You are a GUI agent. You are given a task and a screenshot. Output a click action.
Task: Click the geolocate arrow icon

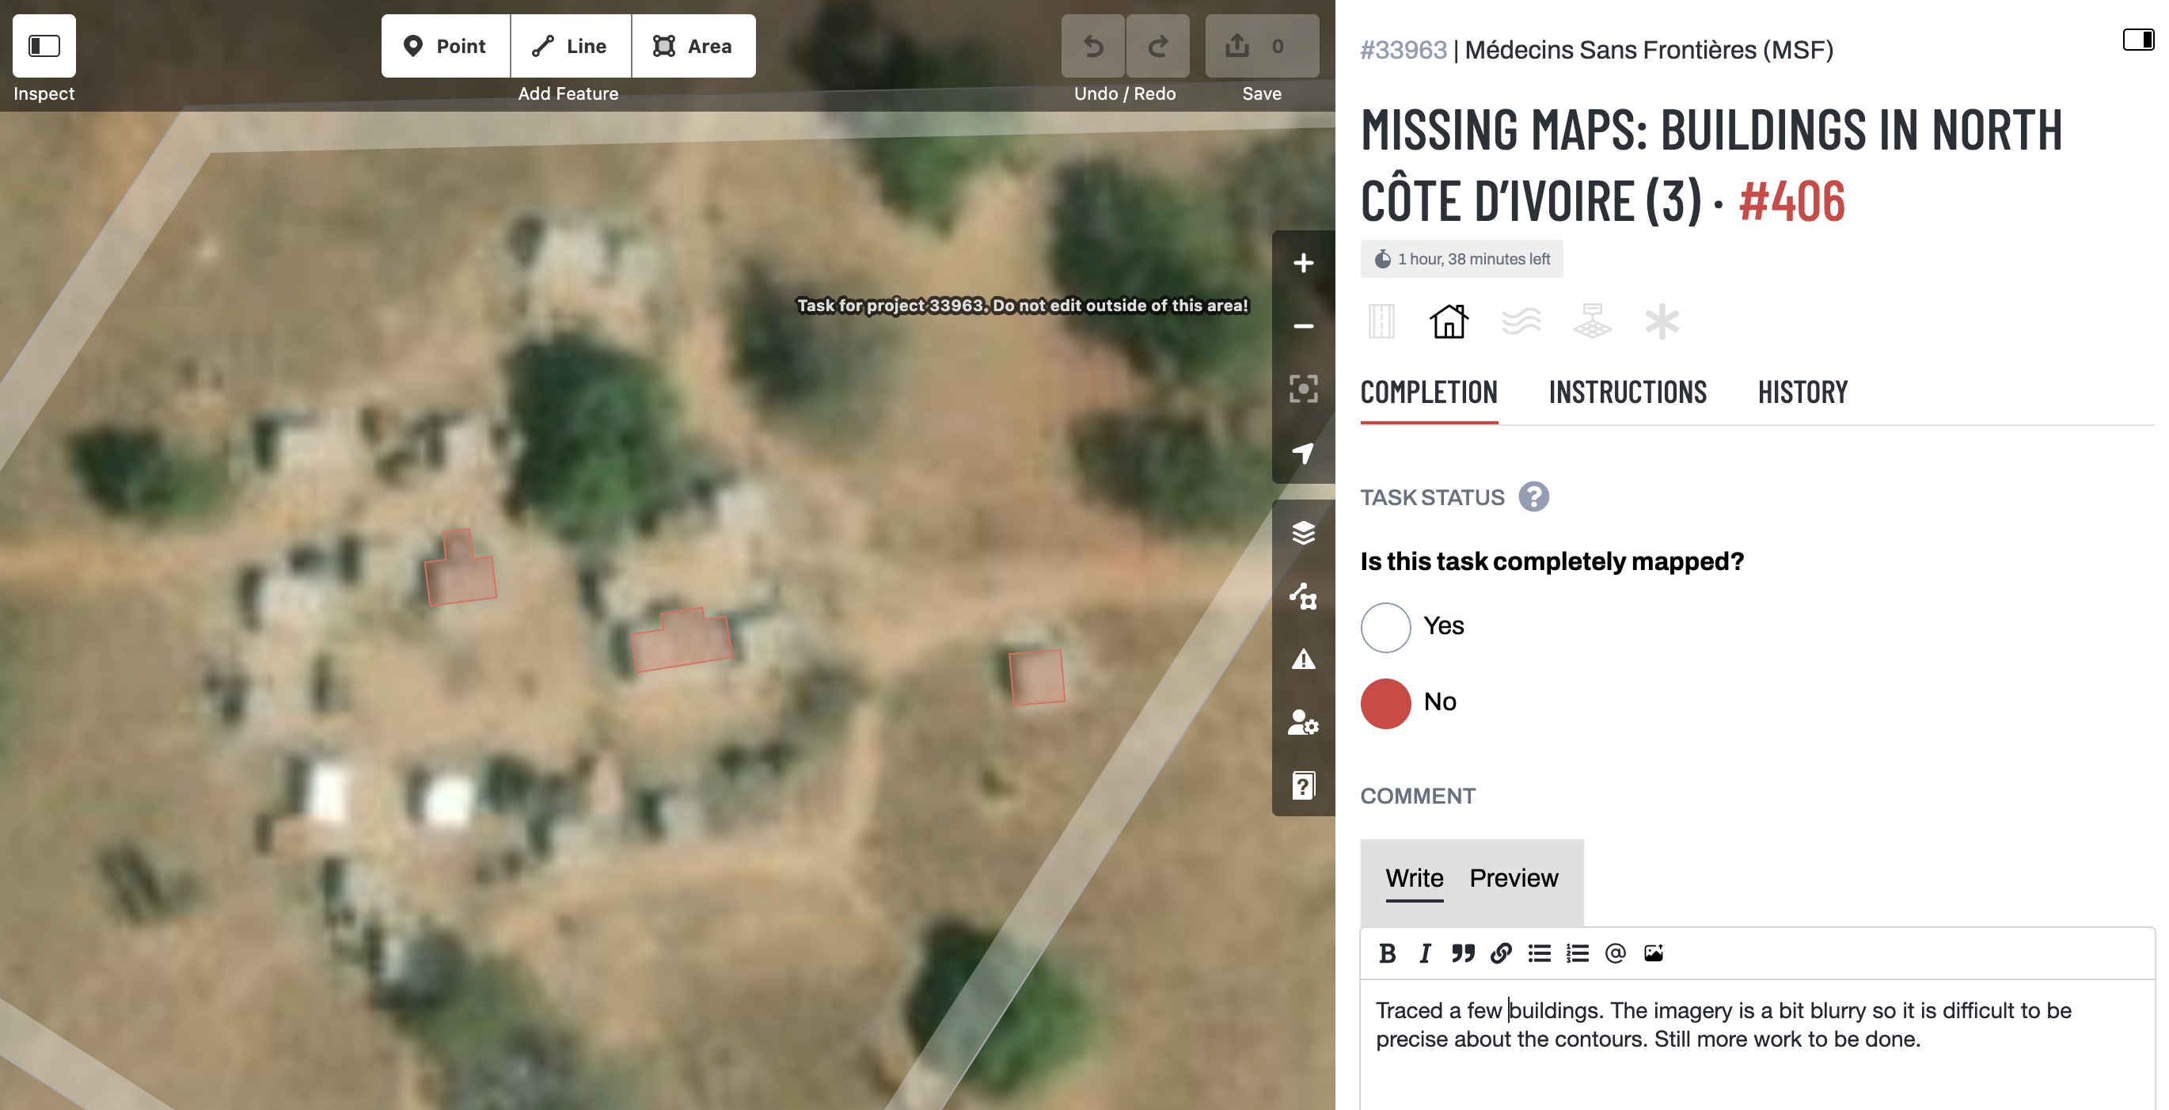[x=1302, y=453]
